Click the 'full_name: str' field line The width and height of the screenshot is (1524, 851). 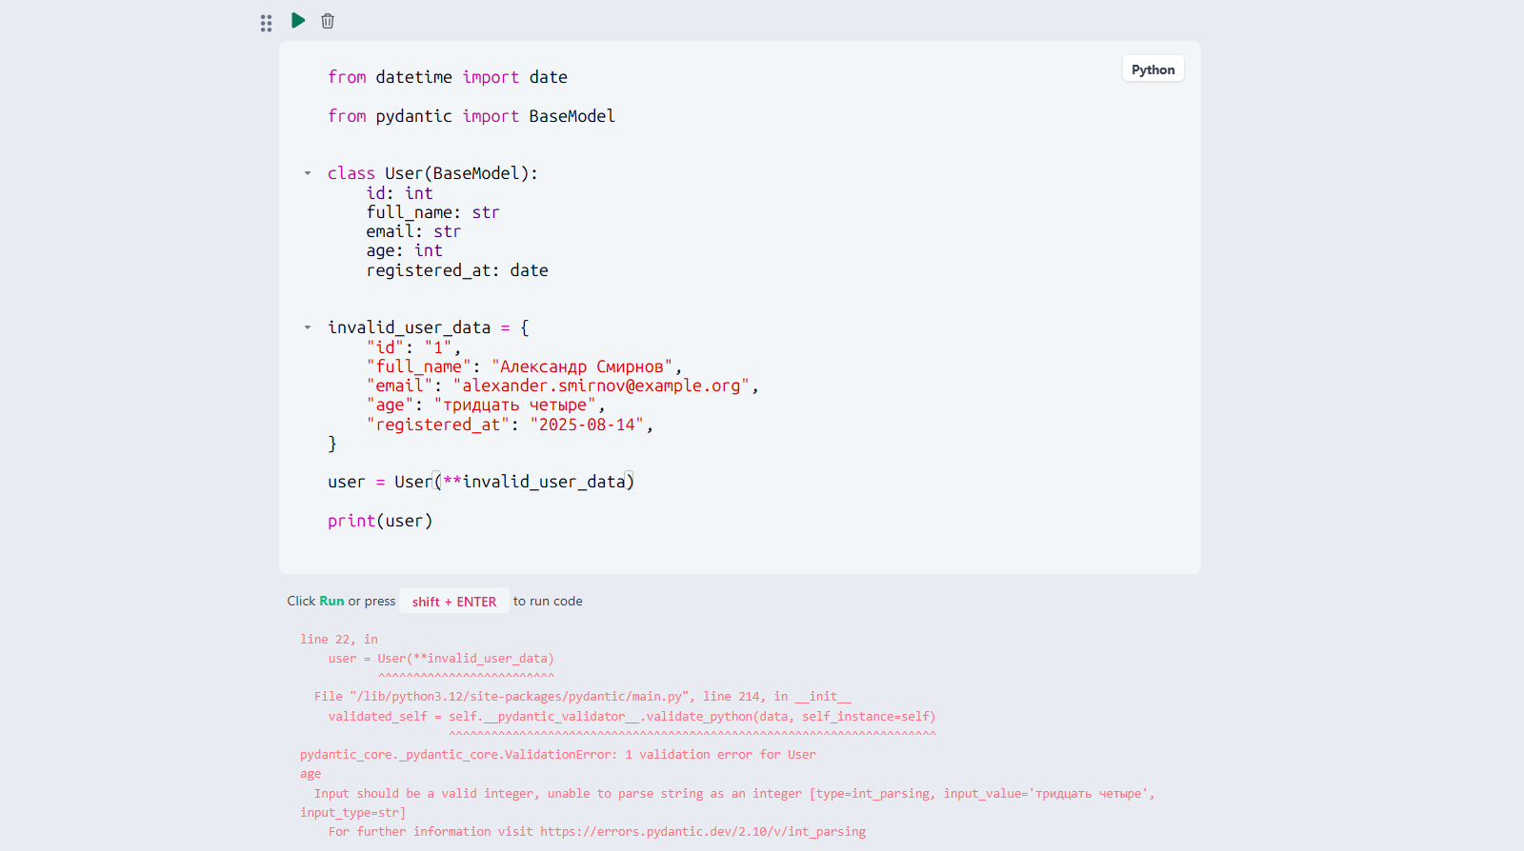[432, 212]
